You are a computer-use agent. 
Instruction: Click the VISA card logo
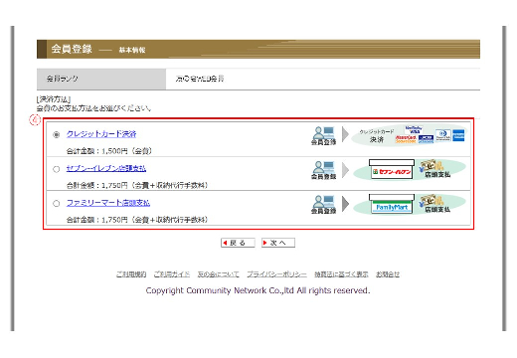pos(414,129)
